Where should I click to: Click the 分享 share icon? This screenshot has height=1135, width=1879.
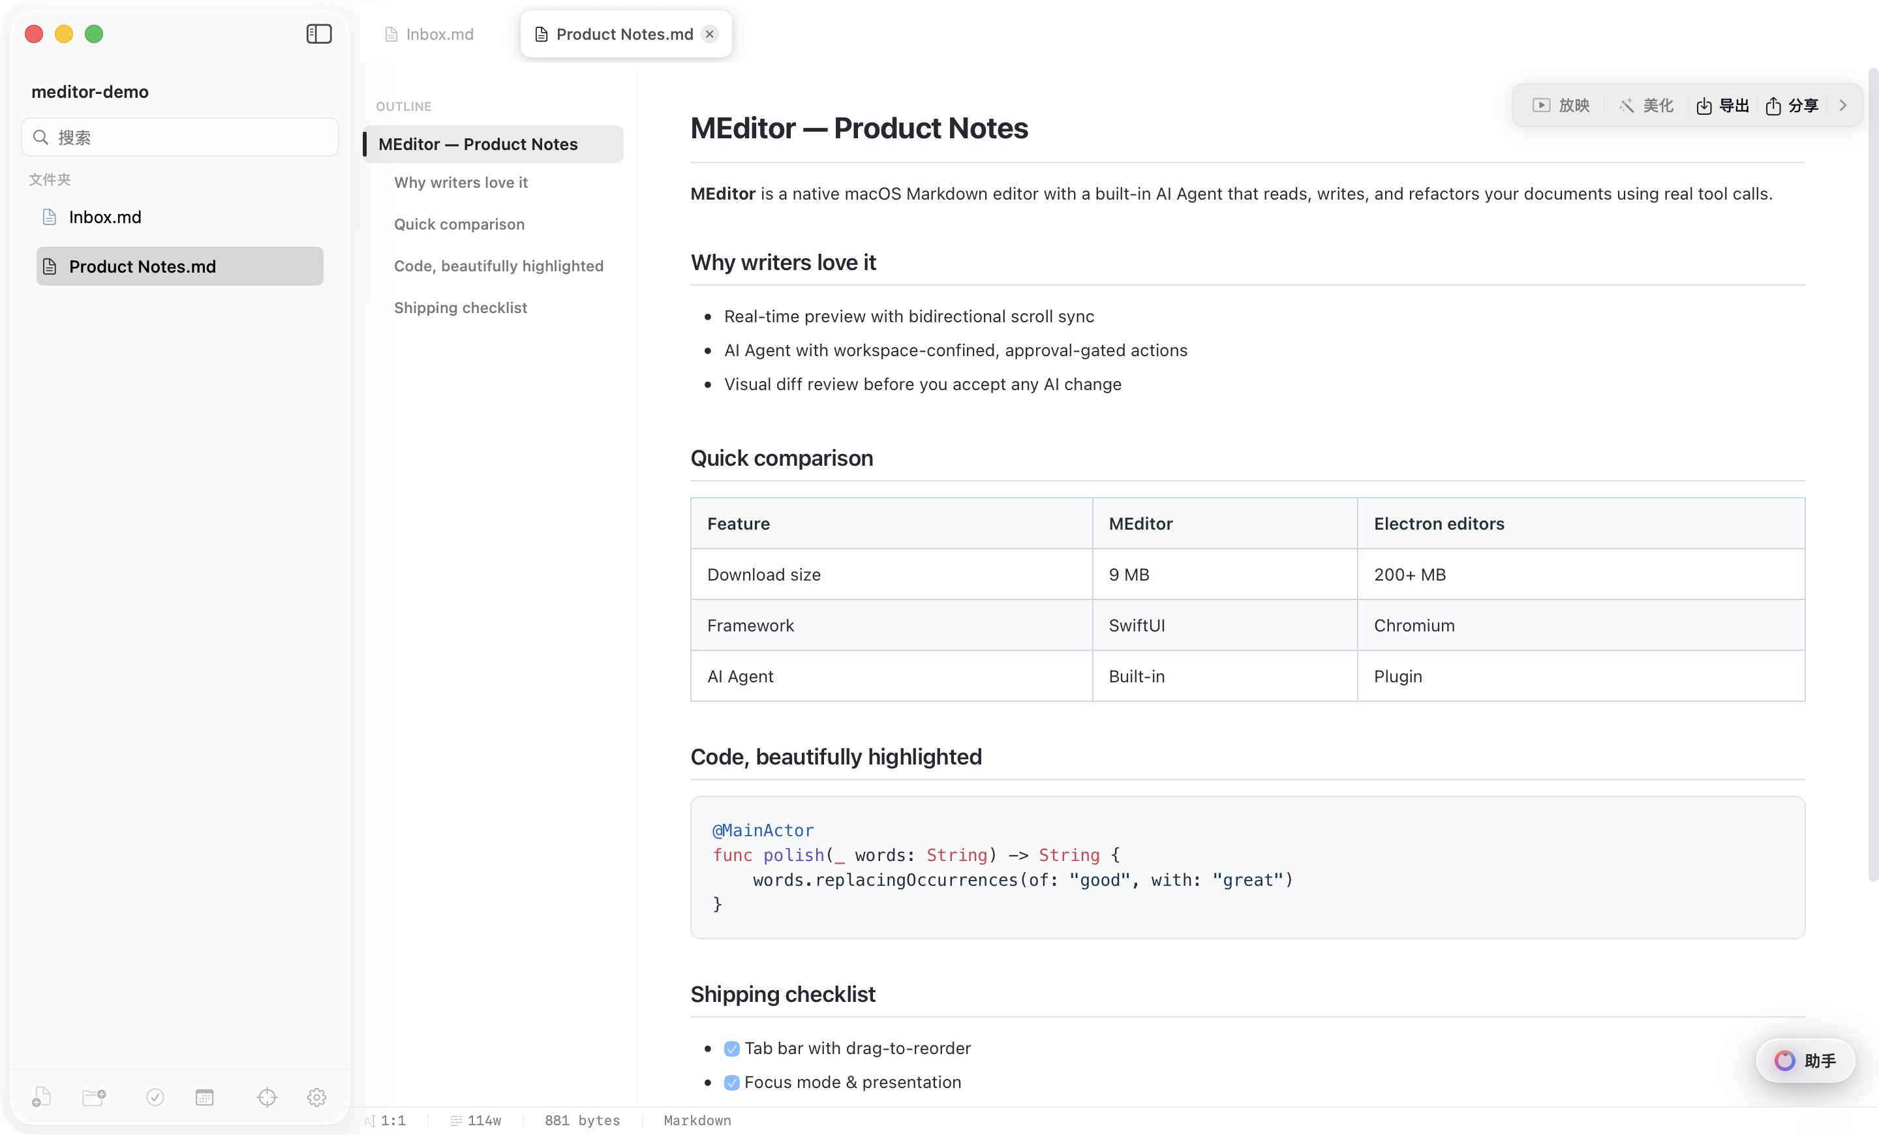pos(1773,106)
